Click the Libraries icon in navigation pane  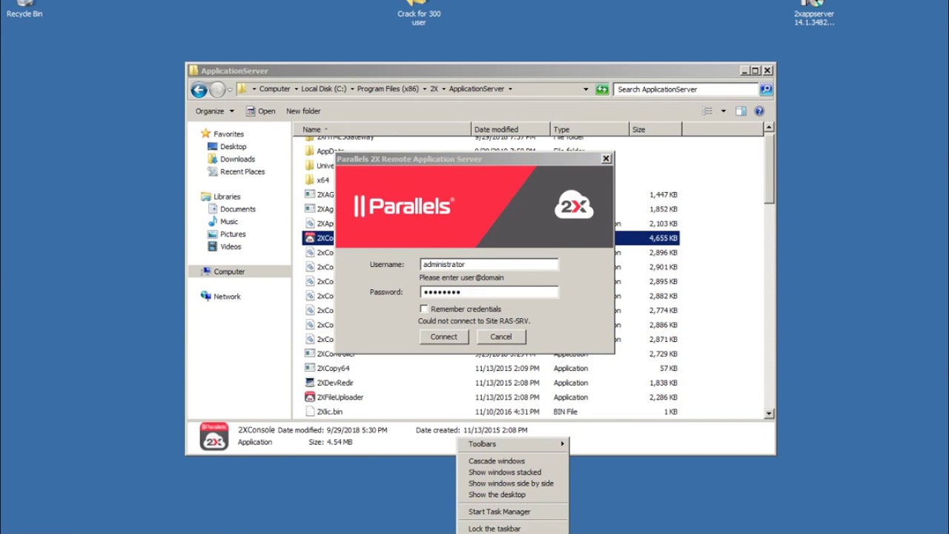tap(205, 197)
